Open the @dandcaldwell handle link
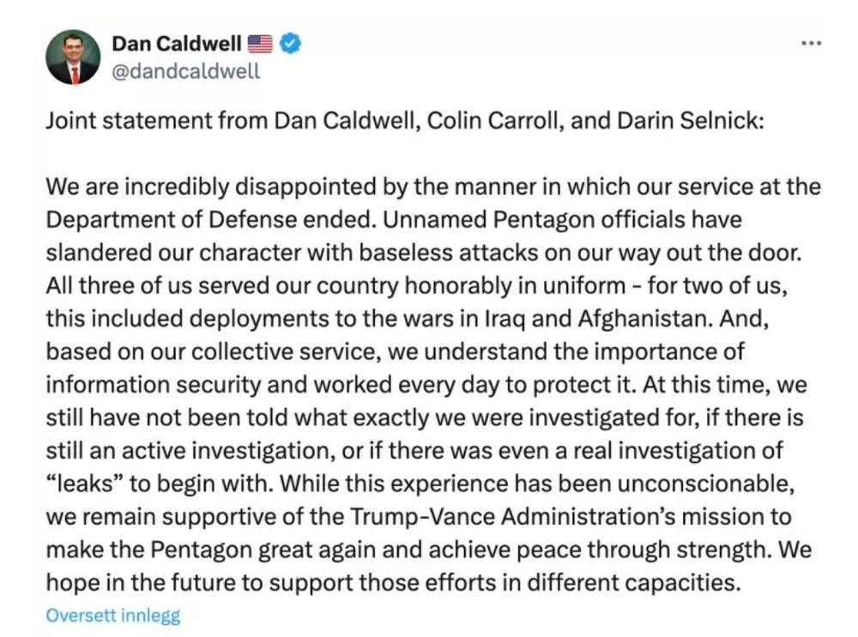Image resolution: width=858 pixels, height=637 pixels. [x=185, y=71]
